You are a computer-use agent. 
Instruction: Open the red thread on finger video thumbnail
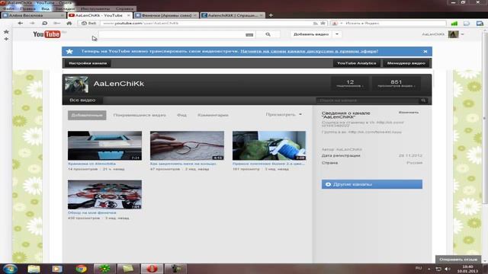(187, 145)
